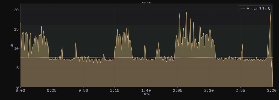This screenshot has width=279, height=100.
Task: Click the 10 value on dB axis
Action: pyautogui.click(x=16, y=48)
